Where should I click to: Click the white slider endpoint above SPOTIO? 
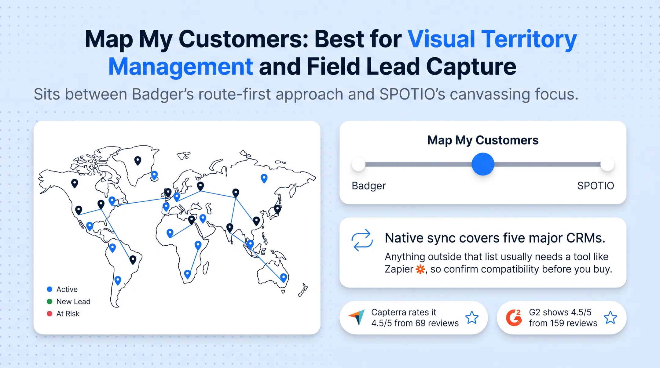pyautogui.click(x=607, y=164)
